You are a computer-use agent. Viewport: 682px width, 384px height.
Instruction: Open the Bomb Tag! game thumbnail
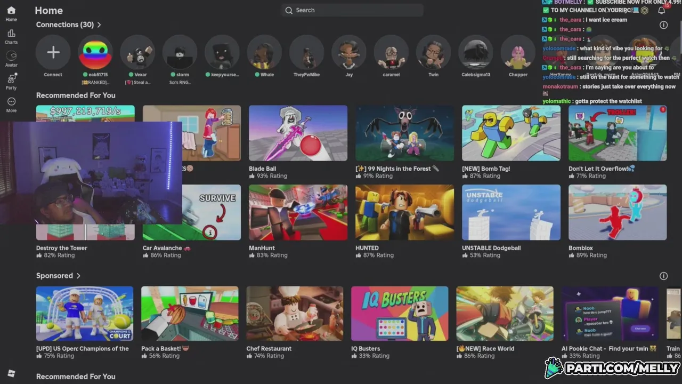pyautogui.click(x=511, y=133)
